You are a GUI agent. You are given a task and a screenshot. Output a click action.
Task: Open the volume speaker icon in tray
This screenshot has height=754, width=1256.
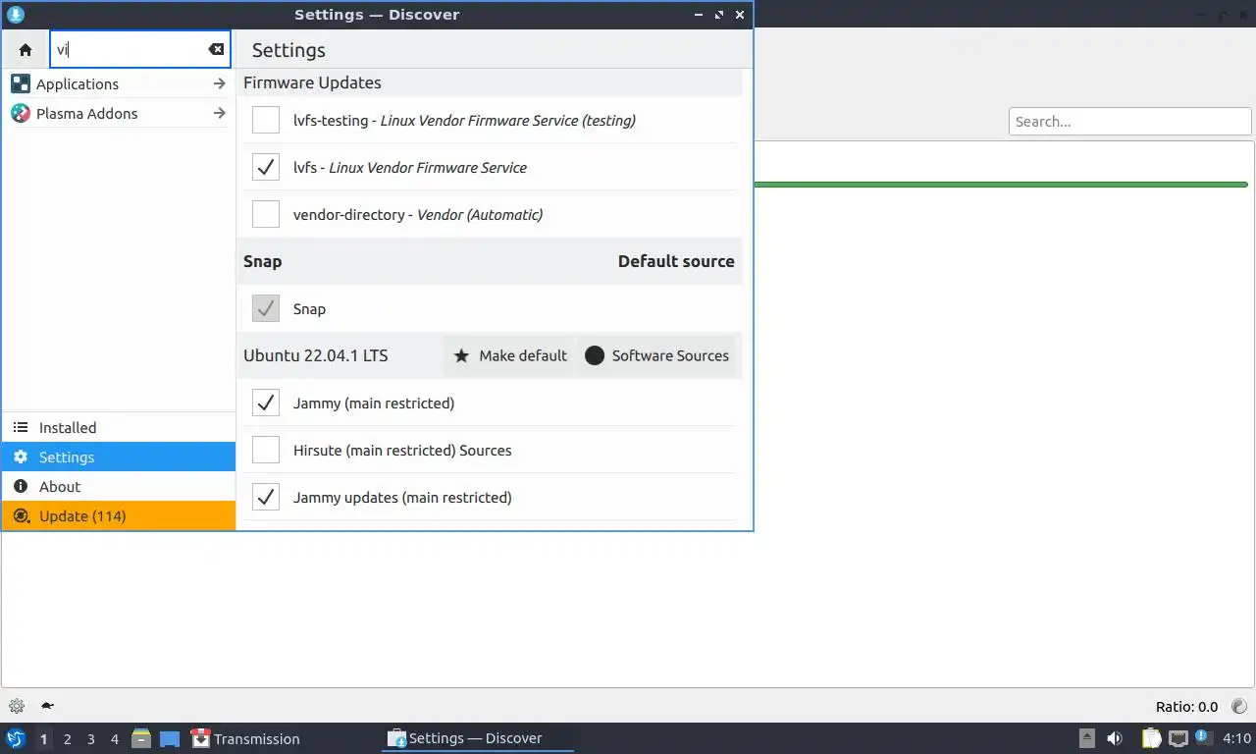point(1115,738)
